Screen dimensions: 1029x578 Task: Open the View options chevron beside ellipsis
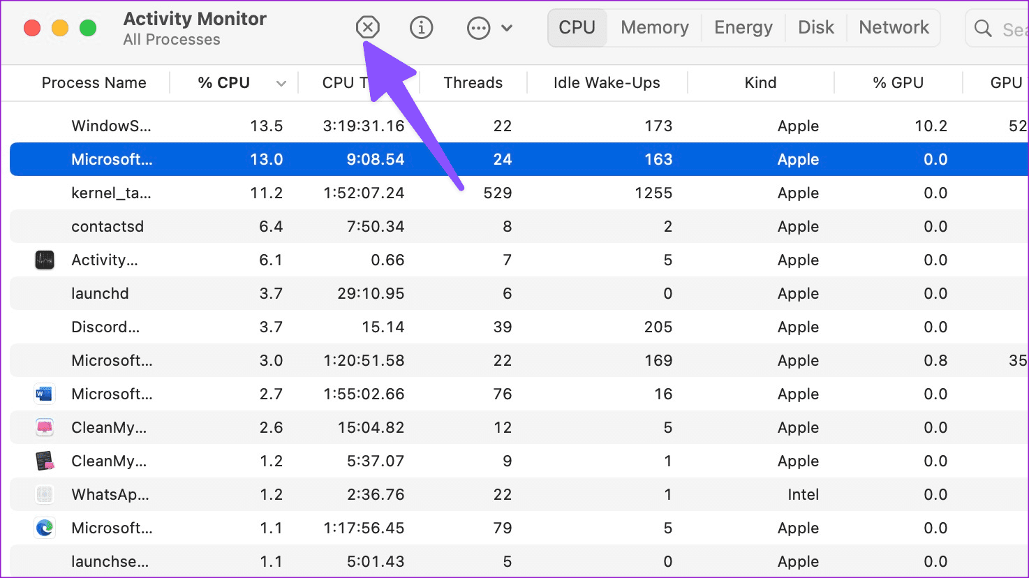tap(508, 28)
